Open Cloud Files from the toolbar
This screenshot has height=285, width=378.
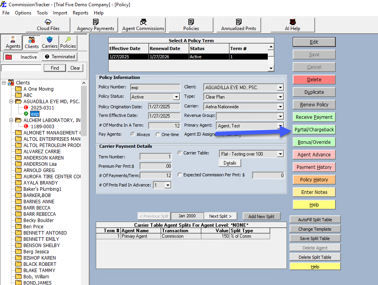(48, 25)
